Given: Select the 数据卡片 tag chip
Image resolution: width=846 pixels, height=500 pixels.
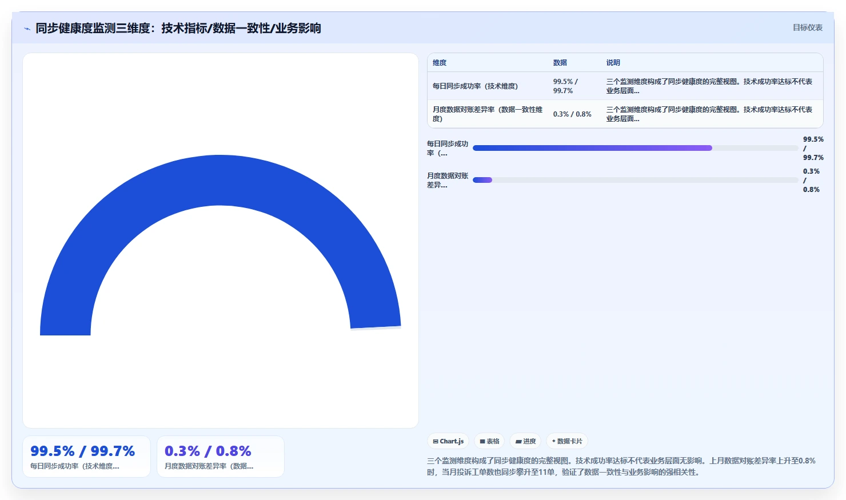Looking at the screenshot, I should [x=567, y=441].
